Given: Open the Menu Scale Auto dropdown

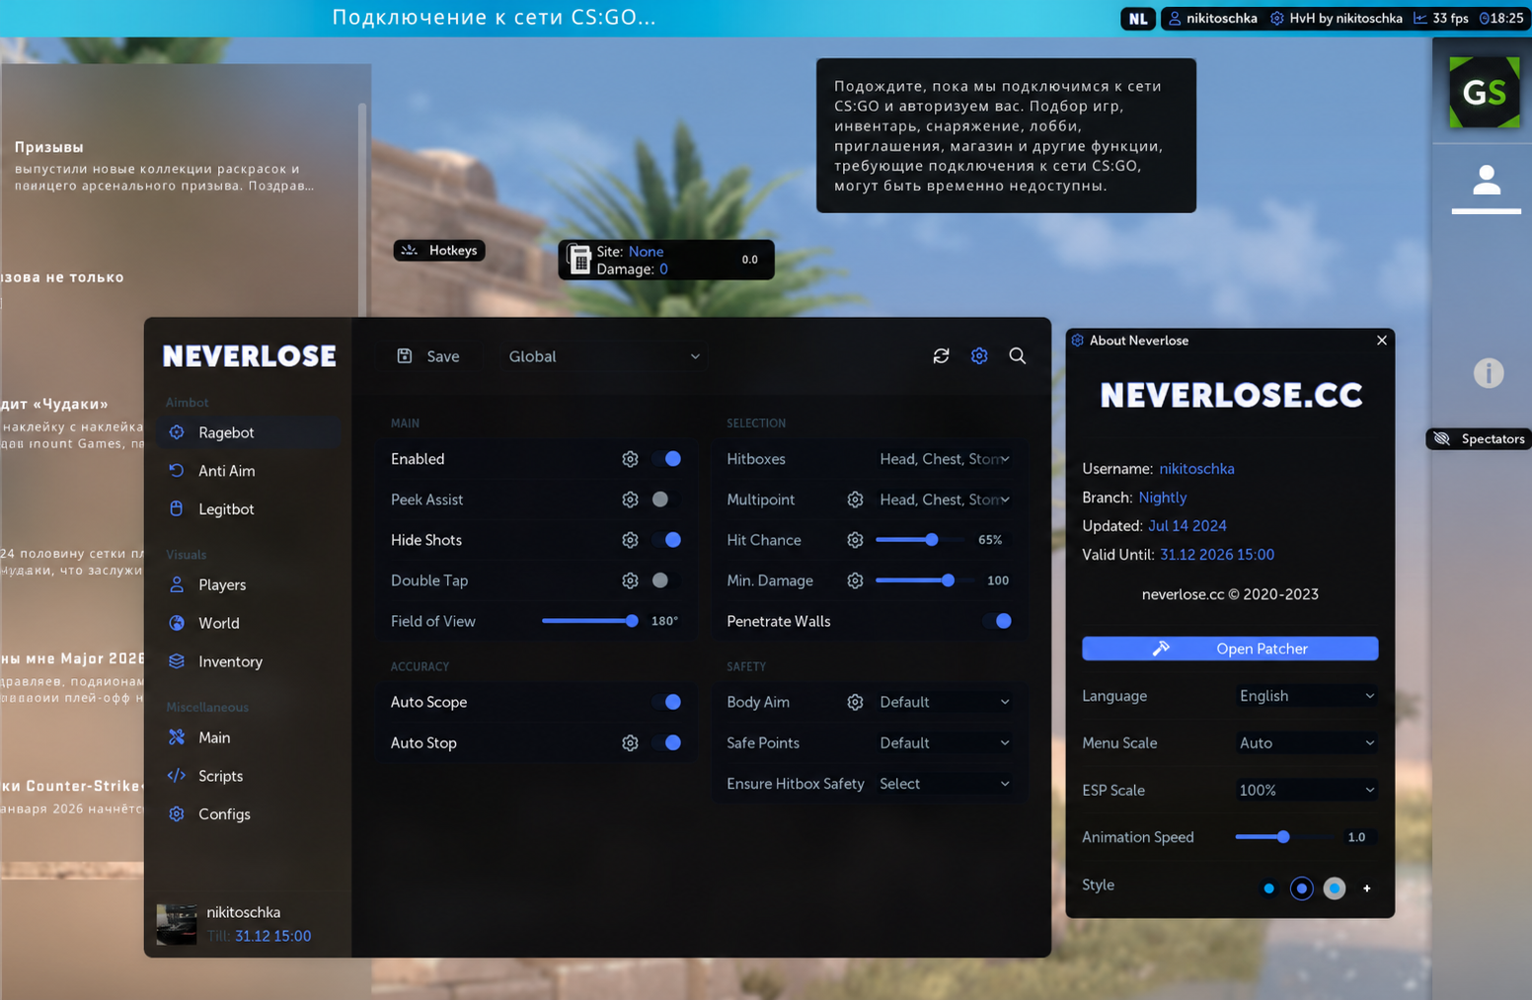Looking at the screenshot, I should 1306,743.
